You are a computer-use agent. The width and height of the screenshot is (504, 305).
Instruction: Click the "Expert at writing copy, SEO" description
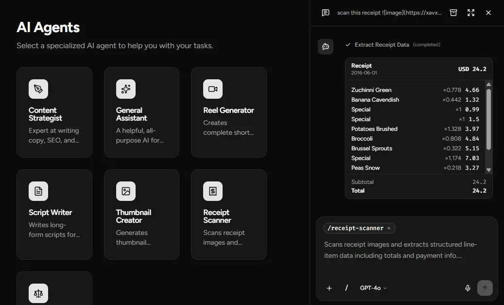pos(54,135)
